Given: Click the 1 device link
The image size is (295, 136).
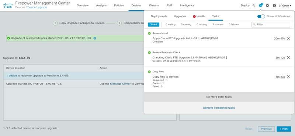Looking at the screenshot, I should point(12,76).
